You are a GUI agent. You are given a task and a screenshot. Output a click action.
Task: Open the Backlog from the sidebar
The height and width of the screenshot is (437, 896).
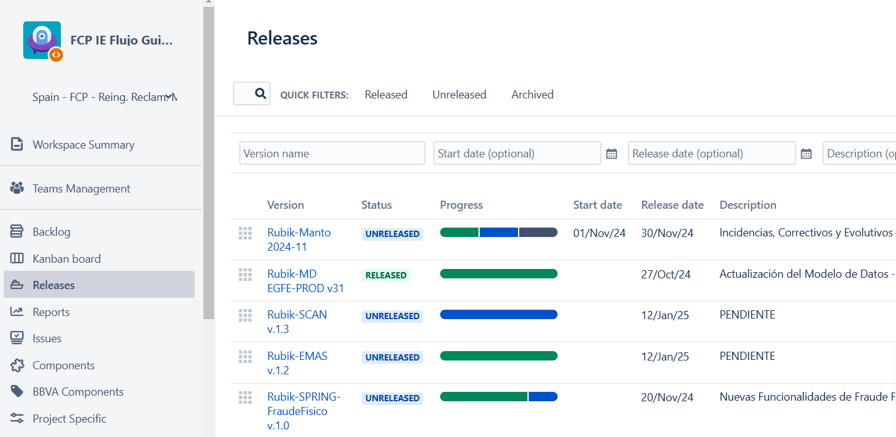[x=50, y=231]
